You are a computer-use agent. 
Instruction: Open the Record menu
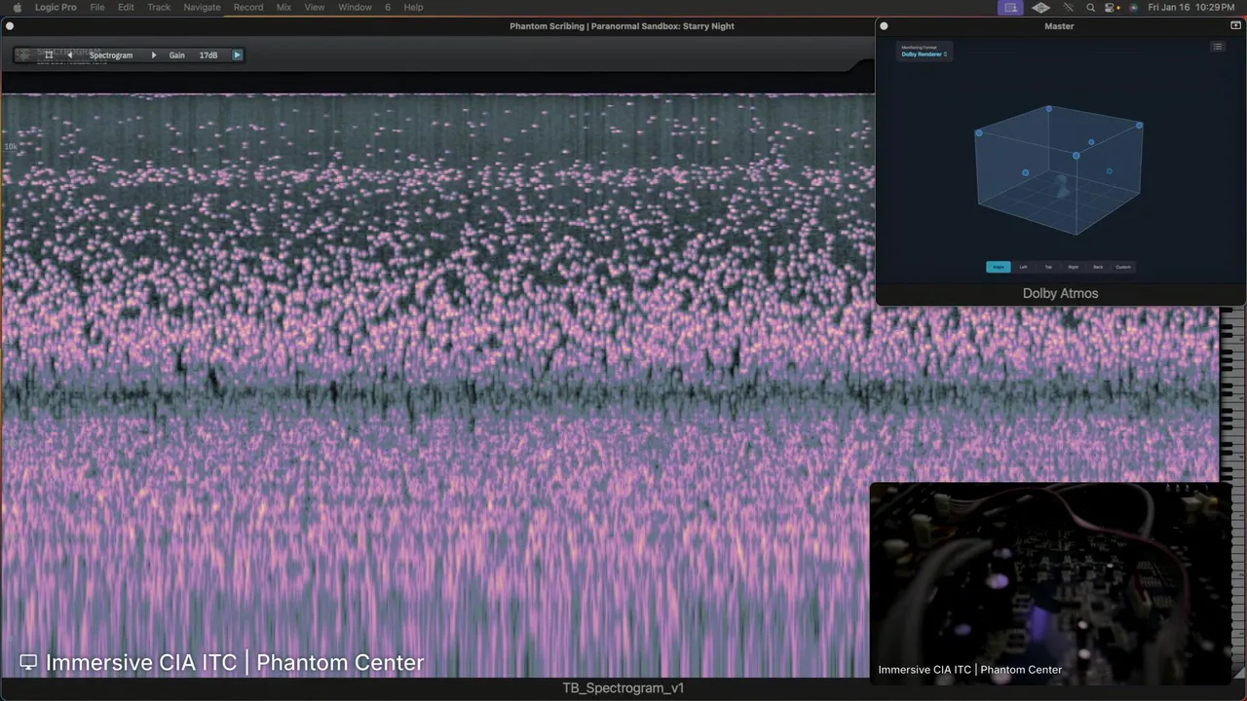click(x=248, y=7)
